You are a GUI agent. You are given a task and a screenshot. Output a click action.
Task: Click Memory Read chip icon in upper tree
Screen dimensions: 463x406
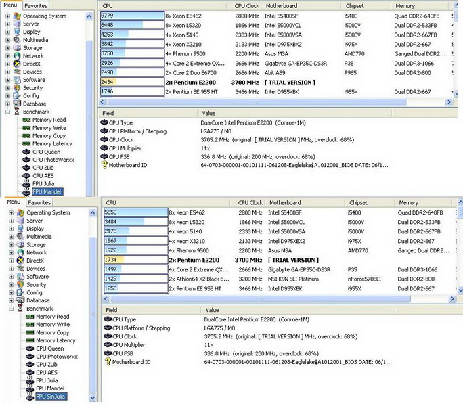26,120
